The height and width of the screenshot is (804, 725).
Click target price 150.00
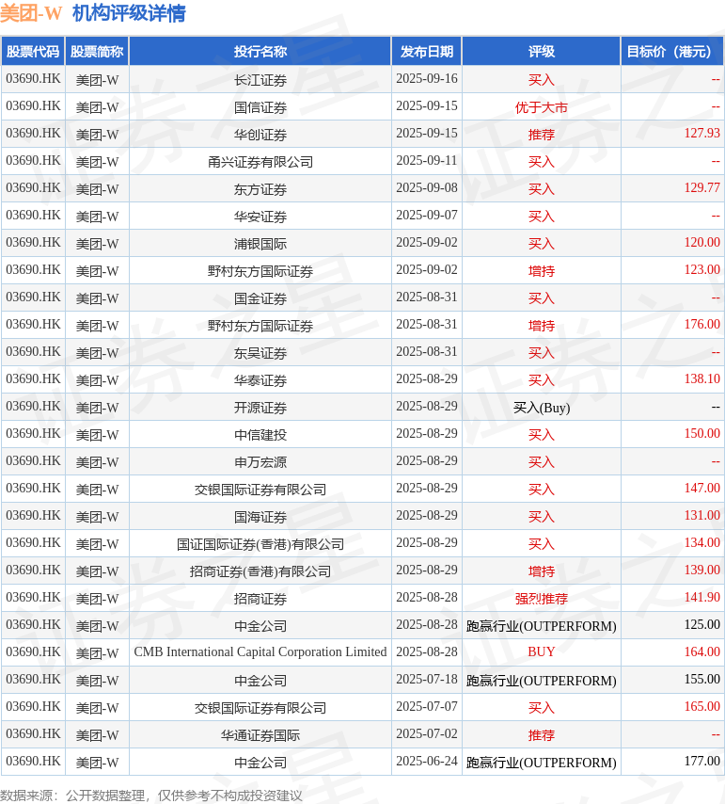701,433
